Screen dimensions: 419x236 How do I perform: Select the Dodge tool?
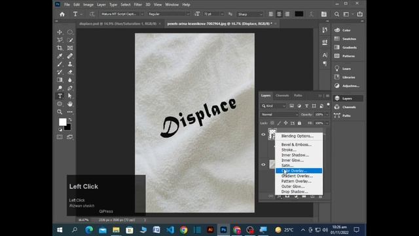coord(60,88)
